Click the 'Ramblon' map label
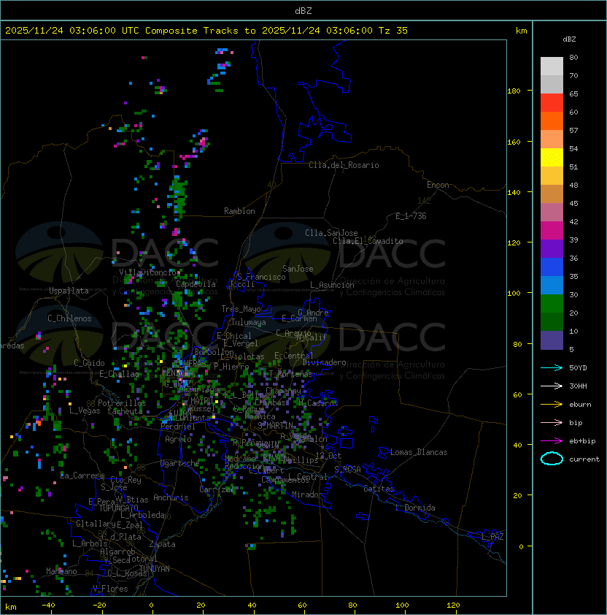 239,211
